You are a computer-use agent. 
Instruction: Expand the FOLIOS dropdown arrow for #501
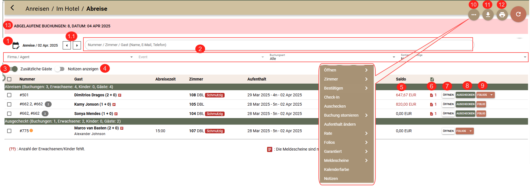point(491,95)
